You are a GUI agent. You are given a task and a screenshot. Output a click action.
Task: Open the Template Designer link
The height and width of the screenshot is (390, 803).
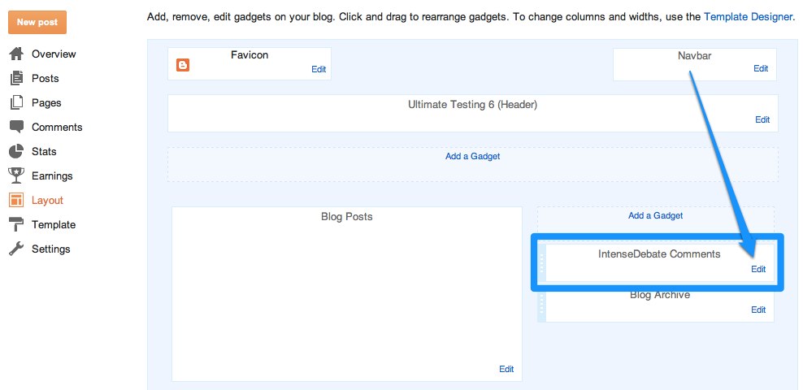[748, 16]
